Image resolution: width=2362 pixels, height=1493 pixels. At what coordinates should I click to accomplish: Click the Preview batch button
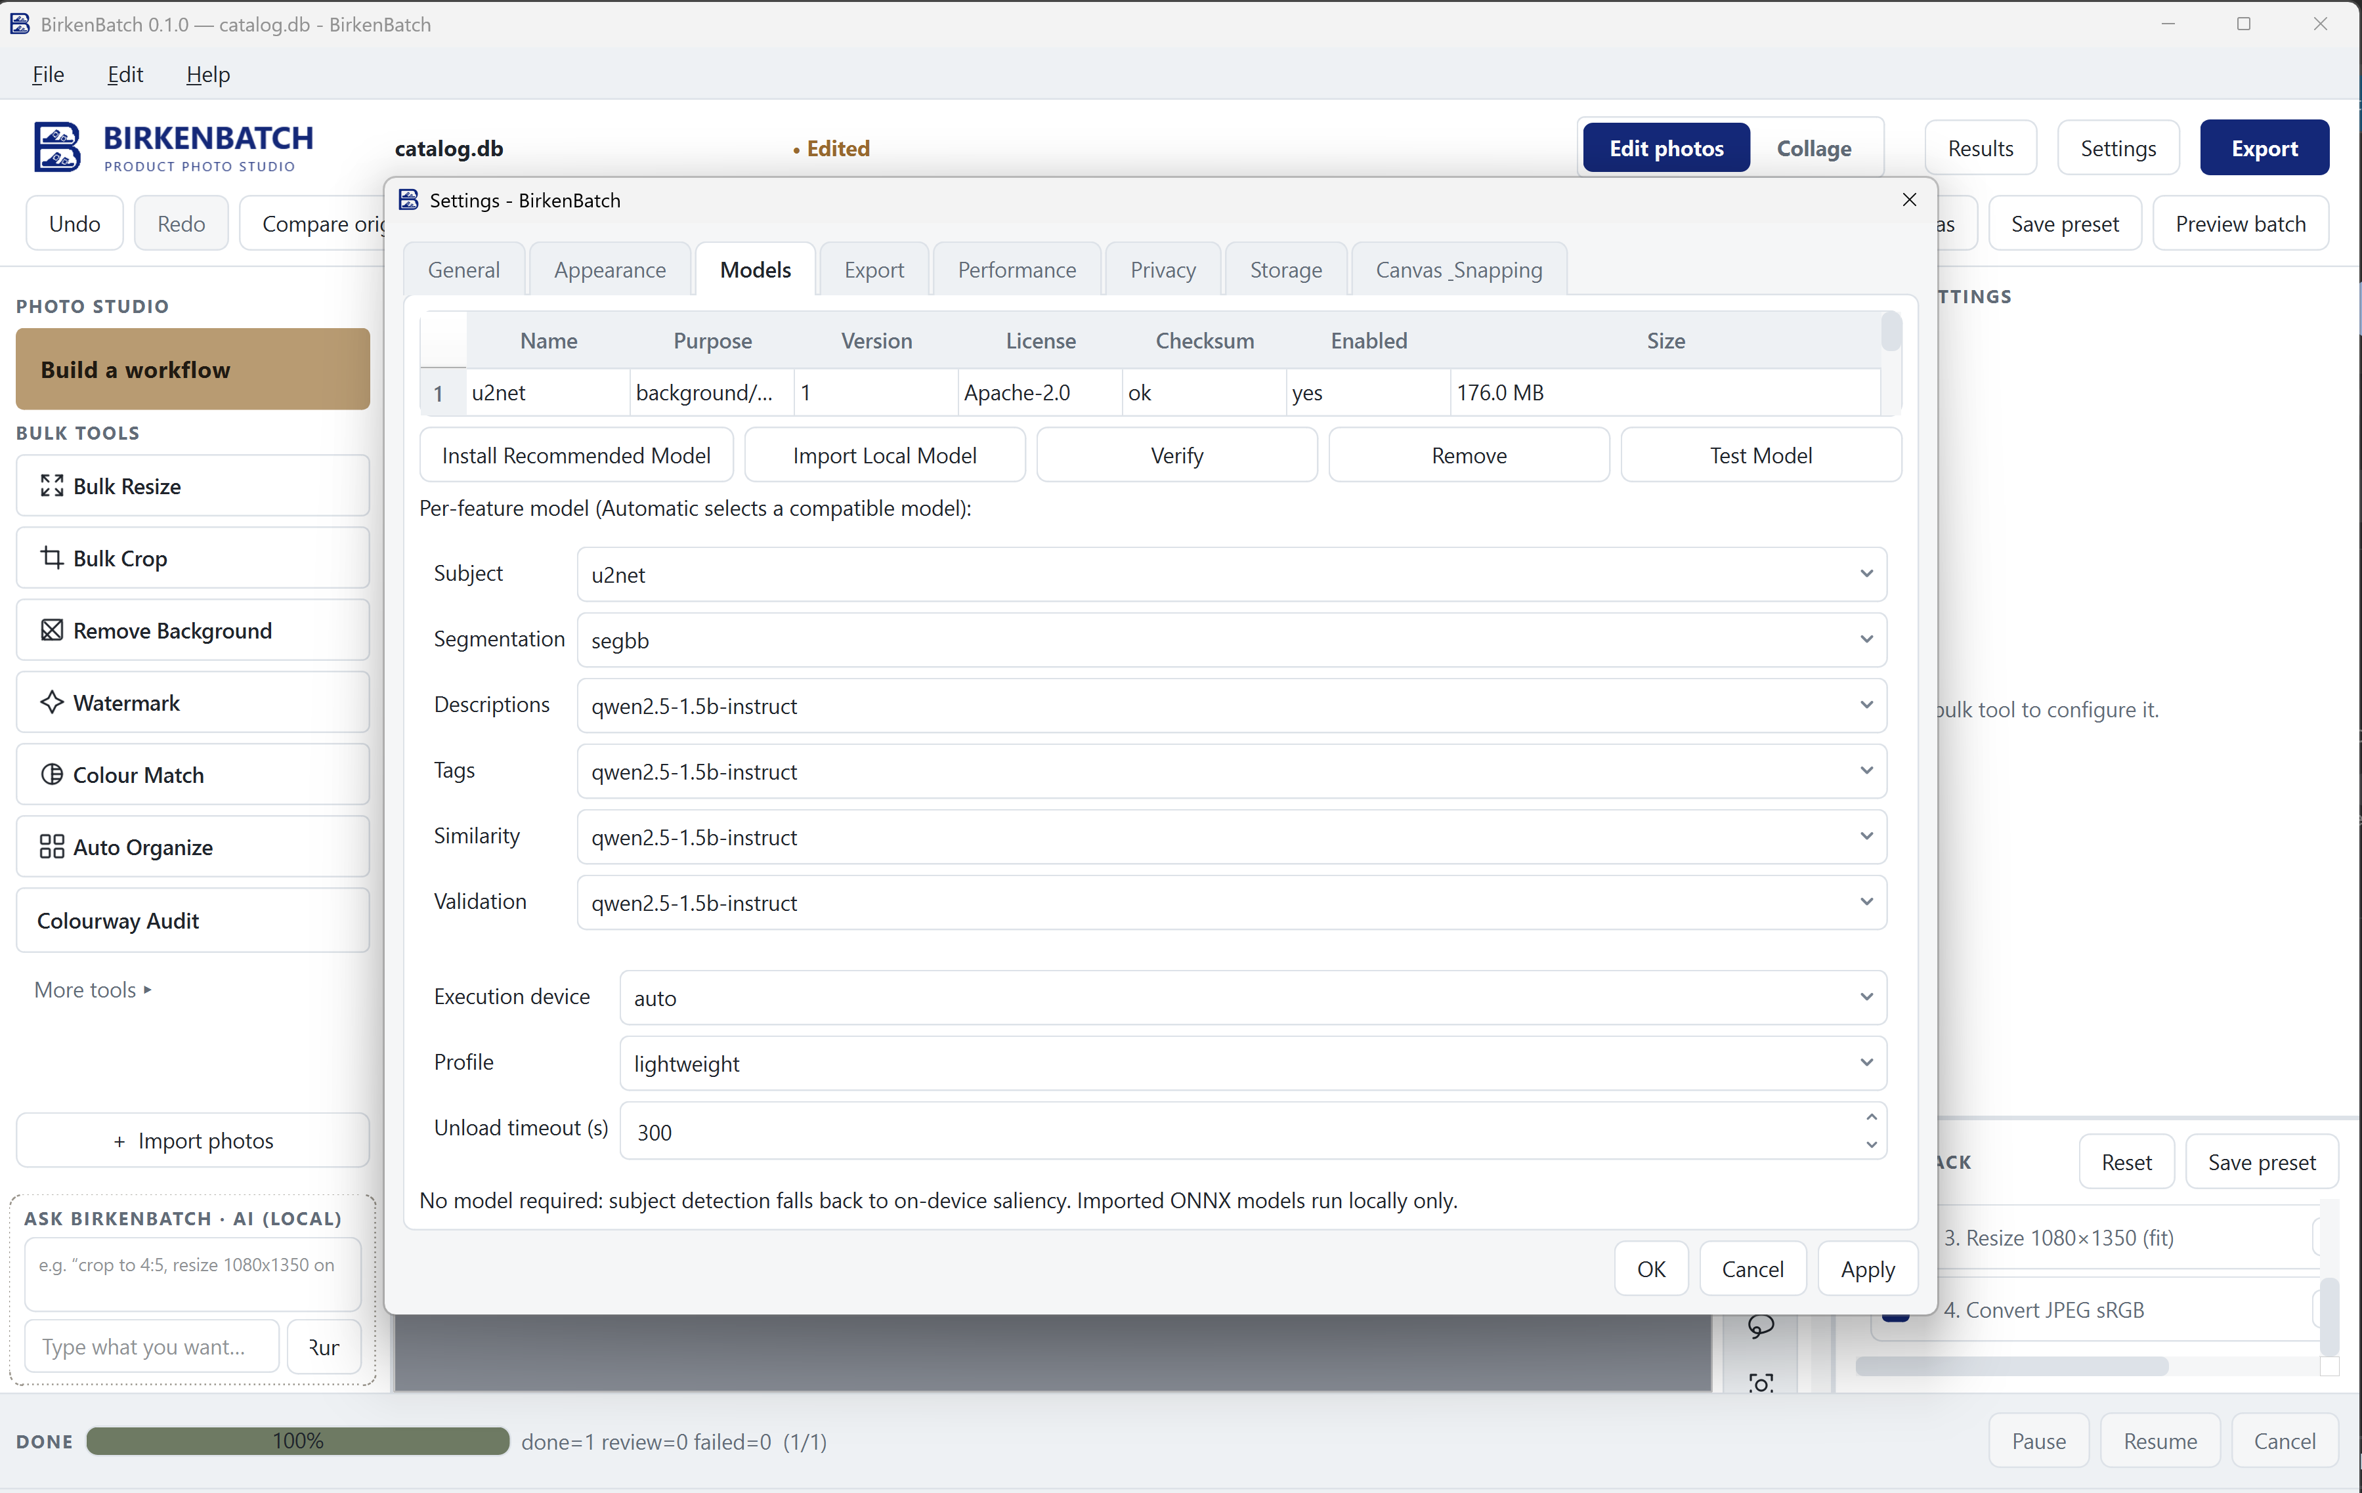click(2241, 224)
